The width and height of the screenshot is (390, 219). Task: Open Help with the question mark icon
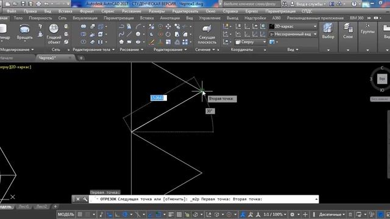click(354, 4)
